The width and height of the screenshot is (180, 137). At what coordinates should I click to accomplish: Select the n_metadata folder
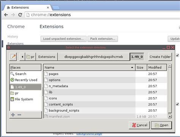105,86
